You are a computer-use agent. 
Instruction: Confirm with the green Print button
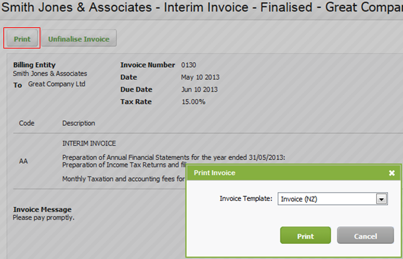(x=305, y=235)
